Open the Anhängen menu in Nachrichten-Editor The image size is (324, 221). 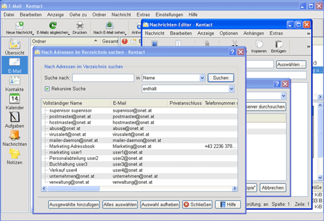click(253, 33)
